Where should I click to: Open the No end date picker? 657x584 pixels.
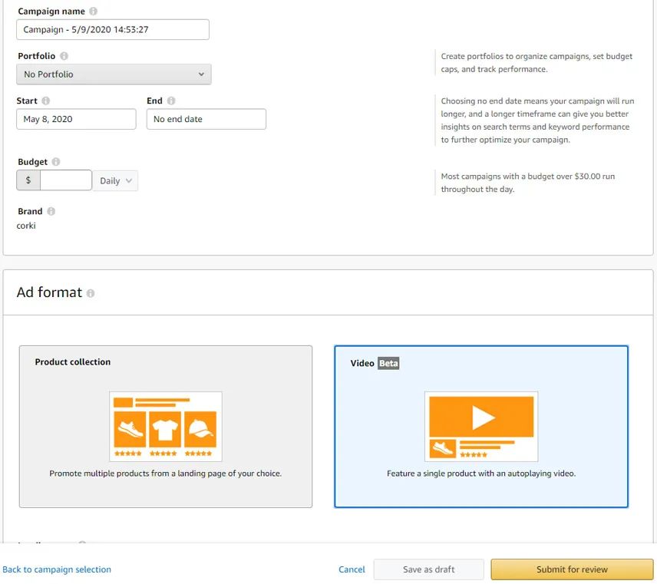coord(206,119)
